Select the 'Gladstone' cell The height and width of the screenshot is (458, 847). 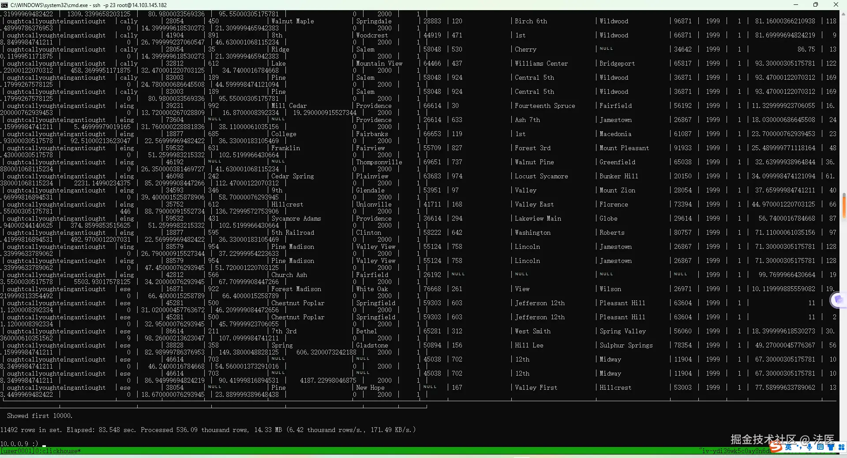point(372,345)
